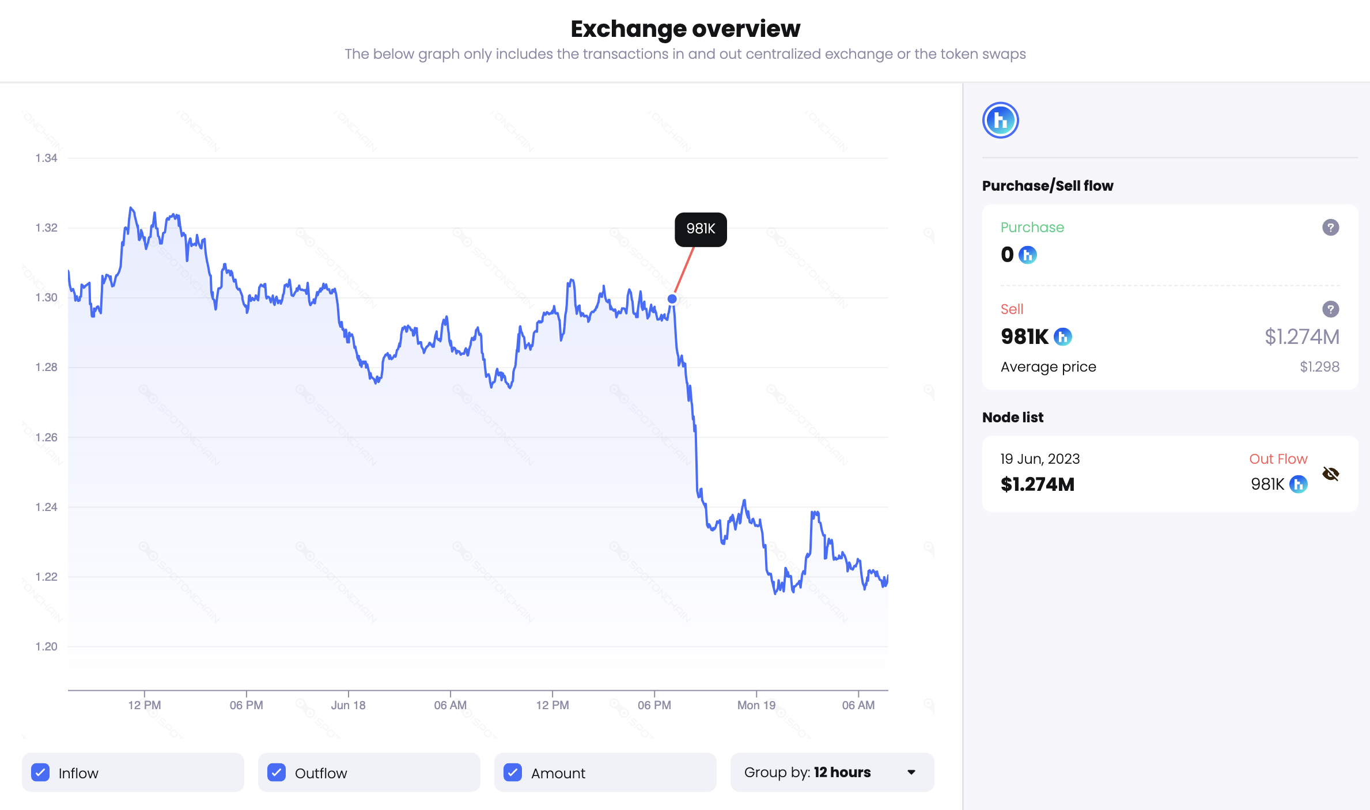Open Purchase help via question mark icon
The height and width of the screenshot is (810, 1370).
[x=1330, y=227]
